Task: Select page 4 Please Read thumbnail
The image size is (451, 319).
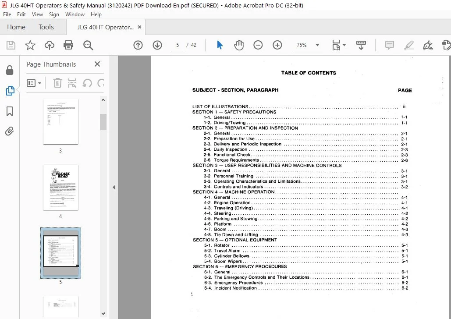Action: [x=60, y=187]
